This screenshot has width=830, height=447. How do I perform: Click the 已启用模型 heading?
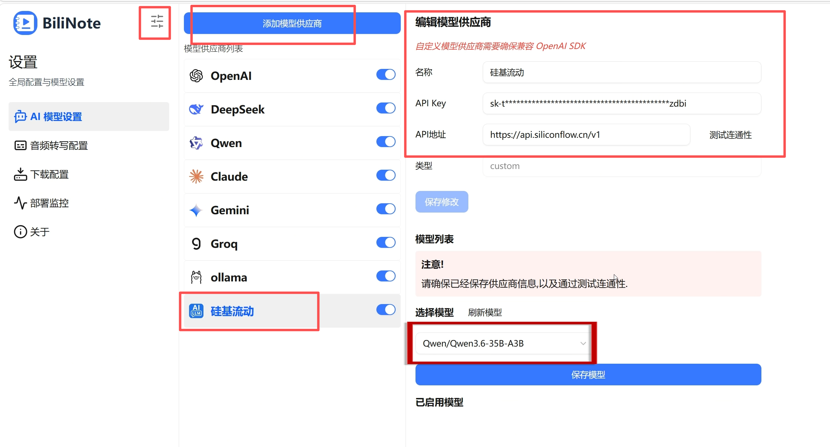pos(439,402)
